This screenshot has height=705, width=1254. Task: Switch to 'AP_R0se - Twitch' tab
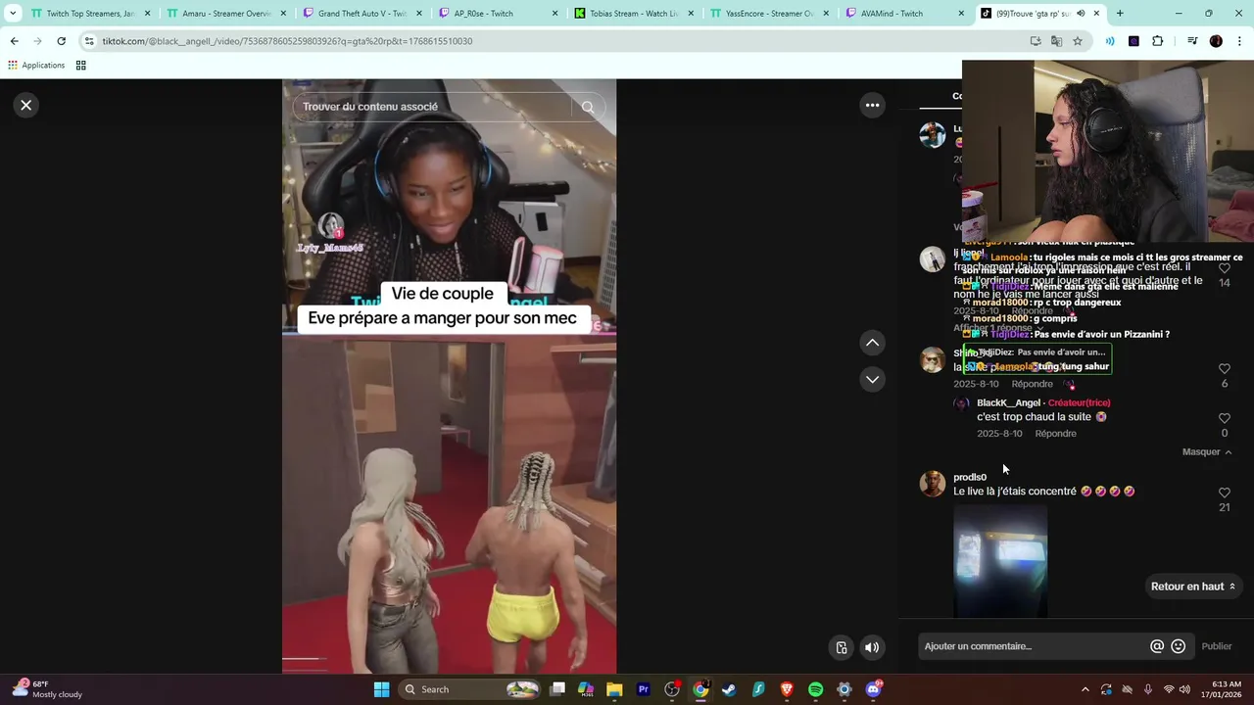coord(496,14)
